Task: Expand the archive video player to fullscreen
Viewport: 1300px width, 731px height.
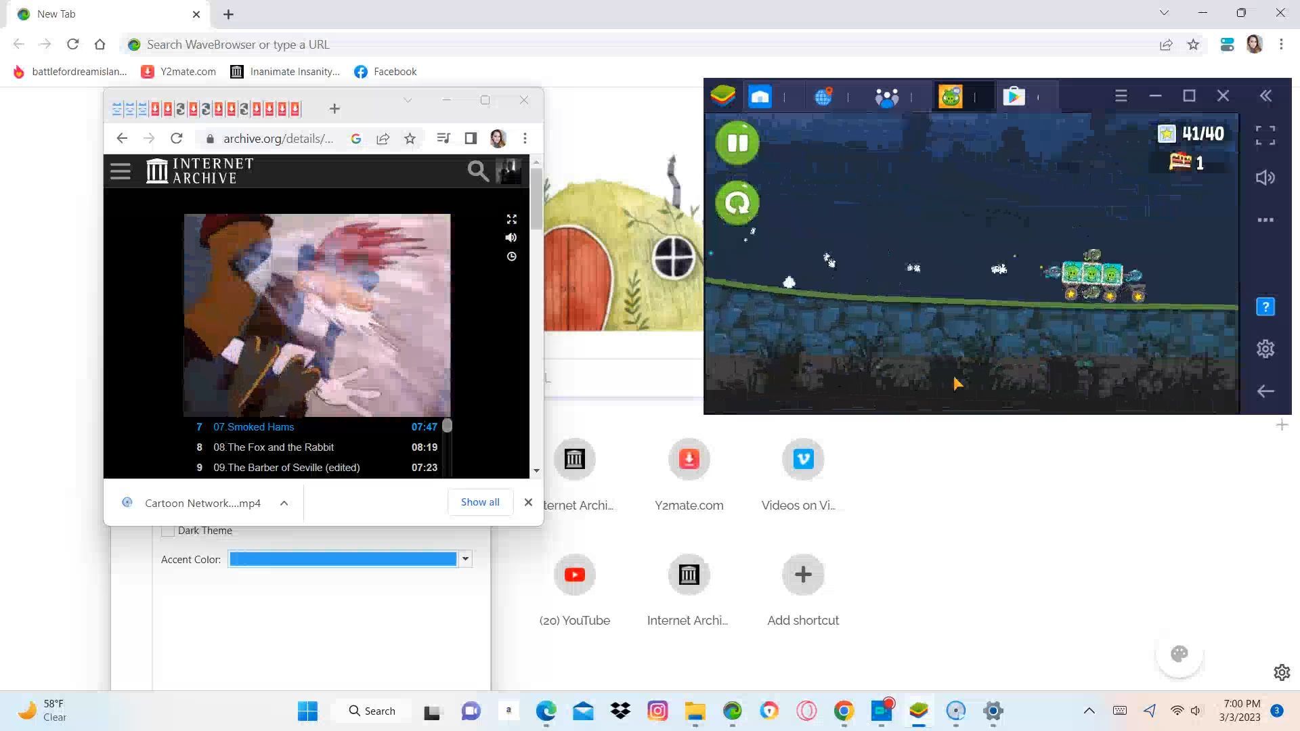Action: pyautogui.click(x=512, y=219)
